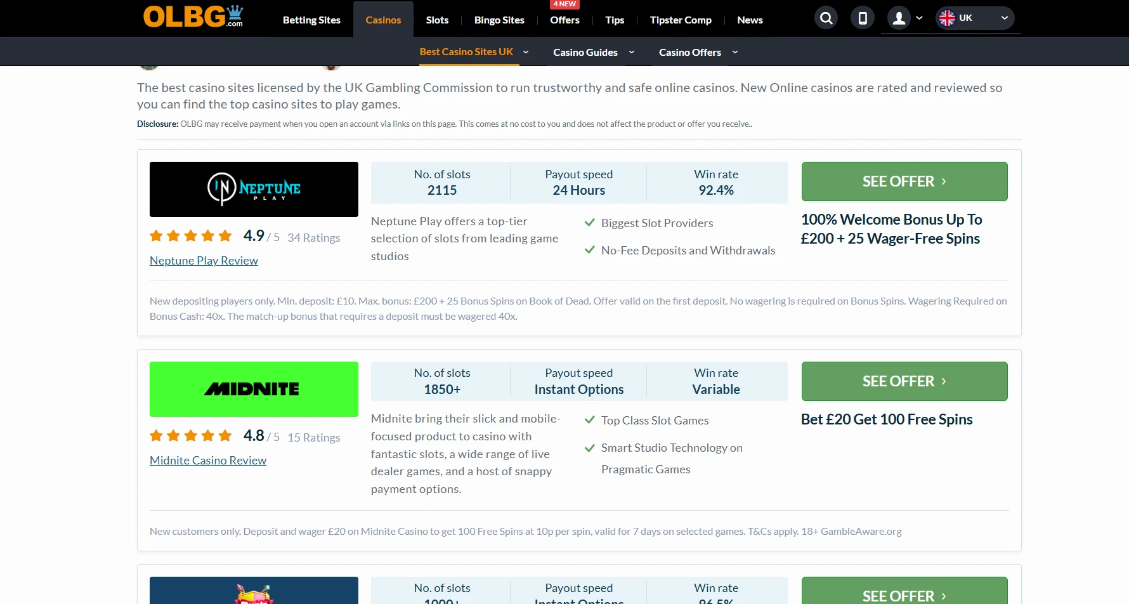
Task: Expand the Casino Guides dropdown
Action: tap(631, 52)
